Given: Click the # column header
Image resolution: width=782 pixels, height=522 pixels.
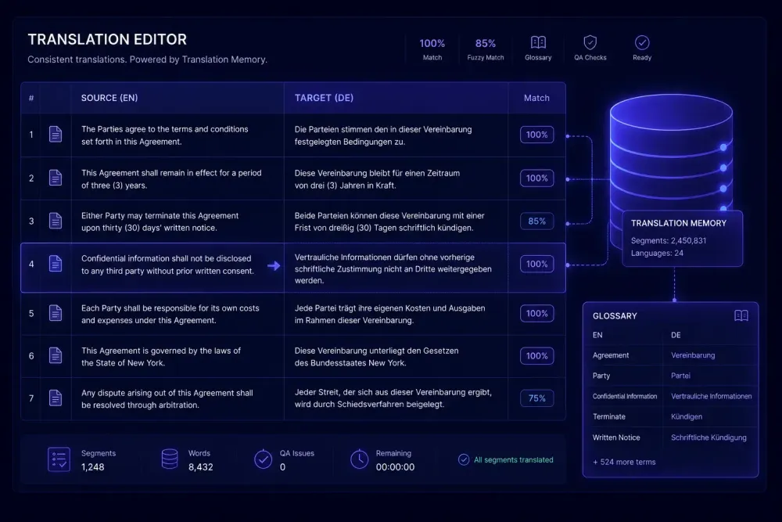Looking at the screenshot, I should pos(31,98).
